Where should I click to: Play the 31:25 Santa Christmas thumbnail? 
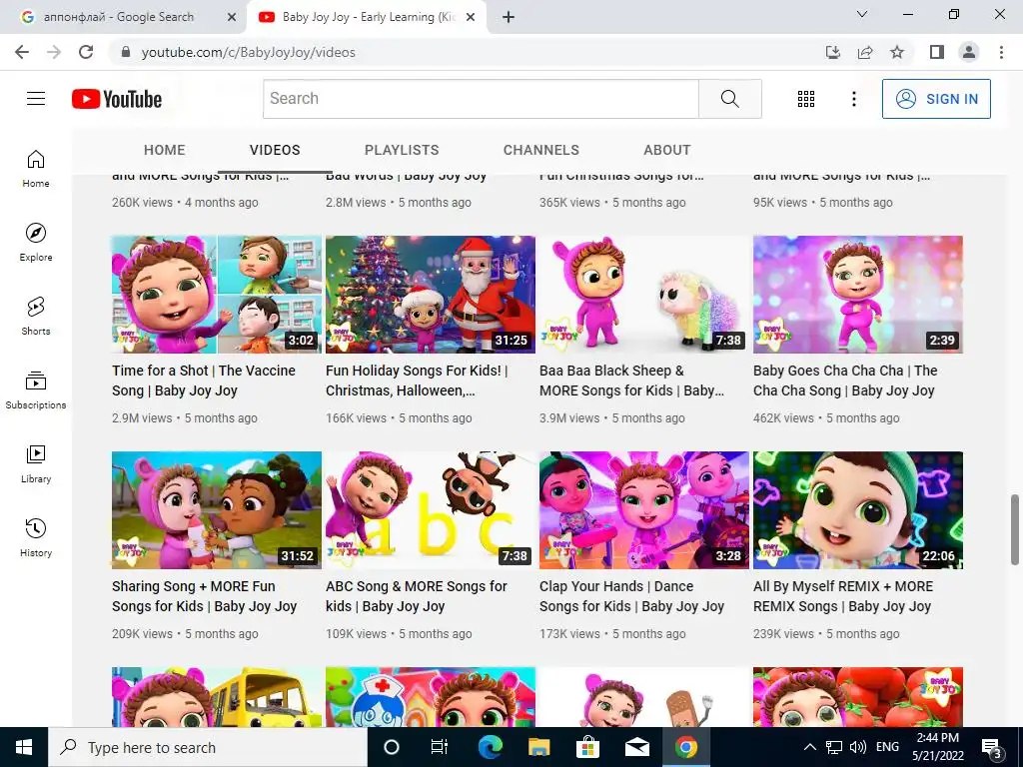point(431,295)
